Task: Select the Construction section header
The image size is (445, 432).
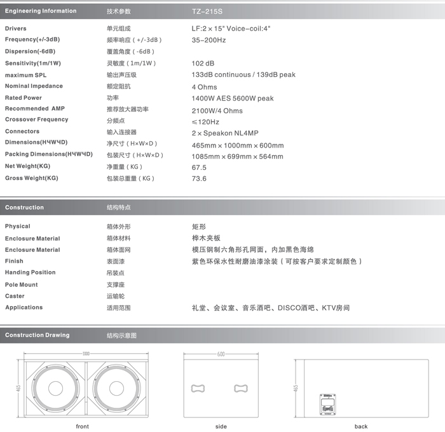Action: (25, 207)
